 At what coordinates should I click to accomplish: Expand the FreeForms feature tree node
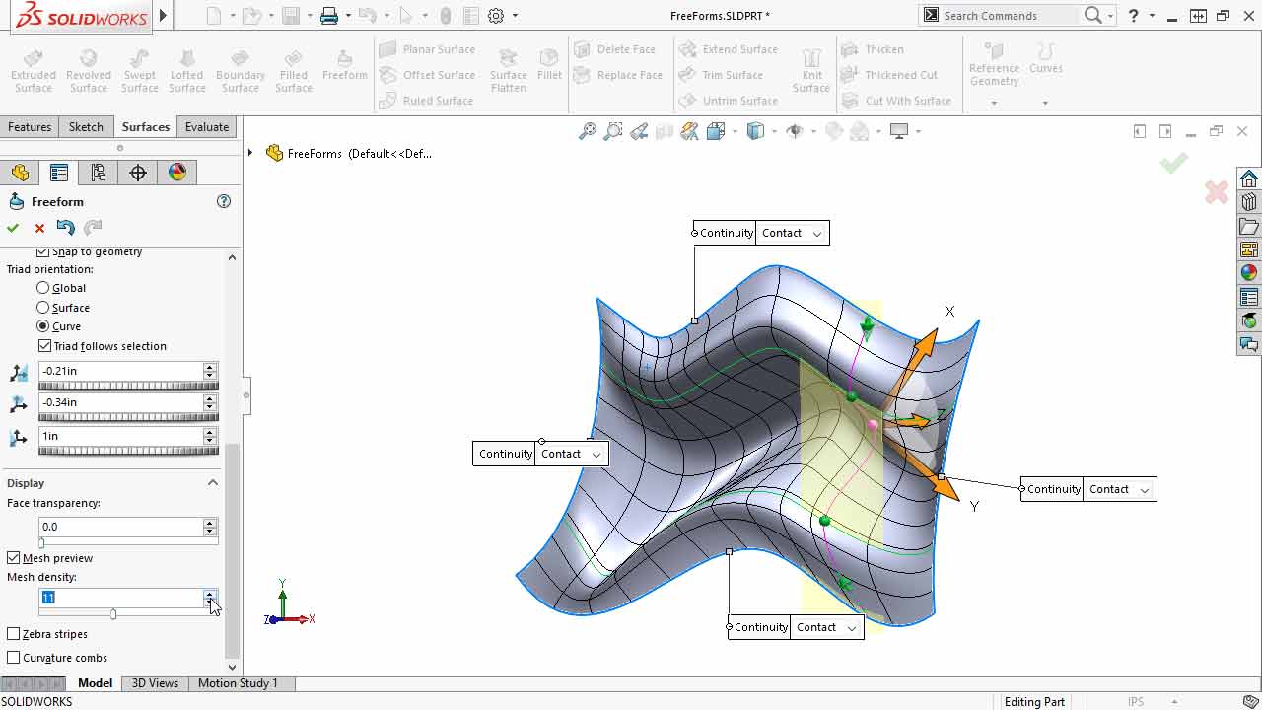[250, 153]
